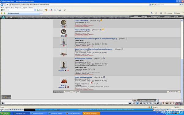Viewport: 184px width, 115px height.
Task: Delete Испортившийся эликсир with its red X
Action: (64, 46)
